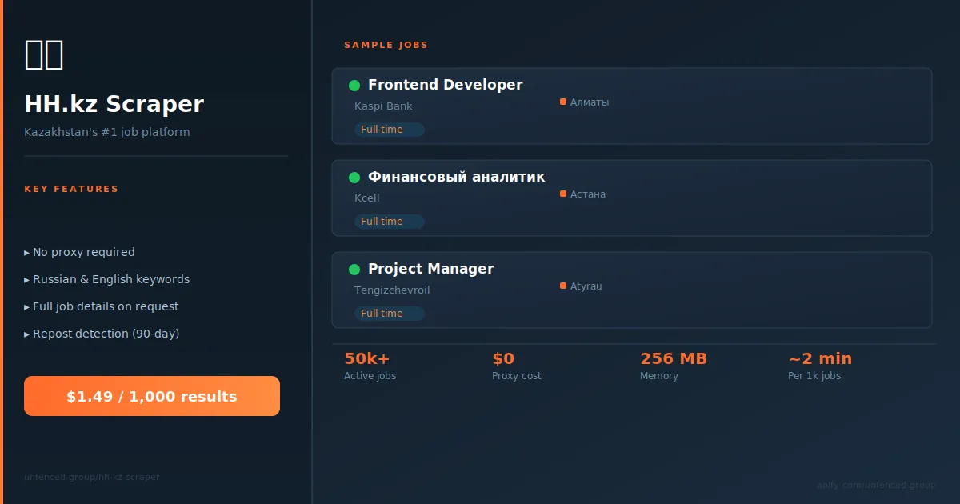This screenshot has height=504, width=960.
Task: Select the Full-time tag under Kcell
Action: click(x=389, y=222)
